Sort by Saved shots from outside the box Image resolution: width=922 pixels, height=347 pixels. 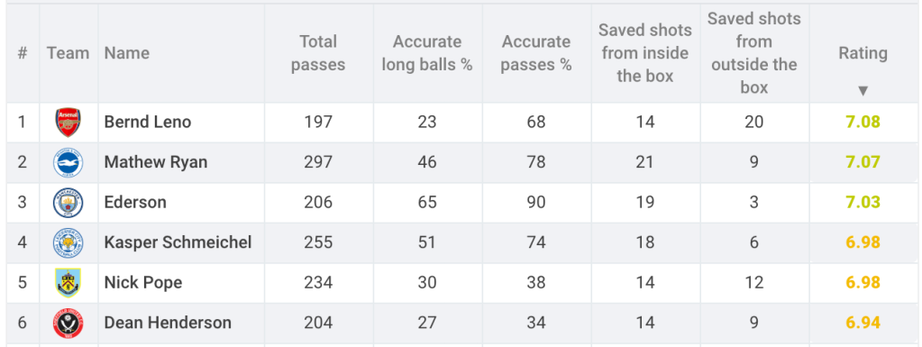click(753, 53)
